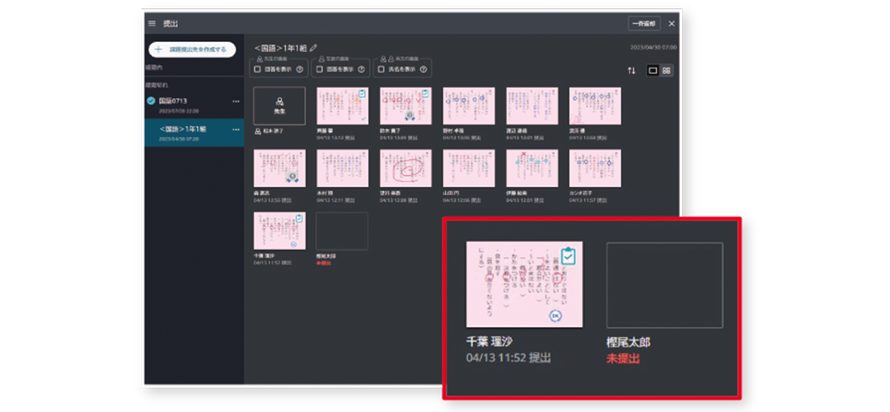The image size is (890, 412).
Task: Open the three-dot menu for <国語>1年1組
Action: pos(237,130)
